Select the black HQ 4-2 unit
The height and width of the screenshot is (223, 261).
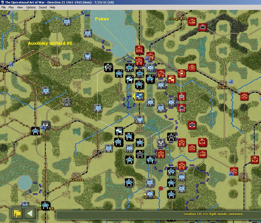click(119, 73)
